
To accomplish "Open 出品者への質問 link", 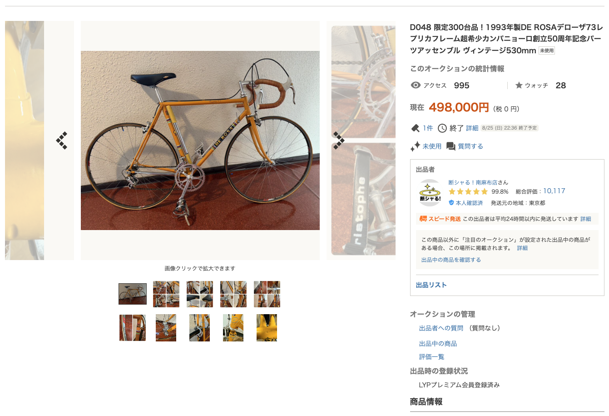I will 441,328.
